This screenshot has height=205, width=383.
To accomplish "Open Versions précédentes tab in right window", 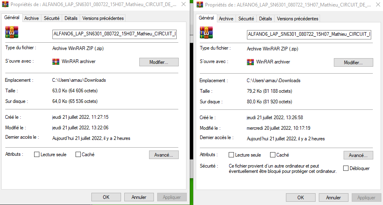I will (298, 19).
